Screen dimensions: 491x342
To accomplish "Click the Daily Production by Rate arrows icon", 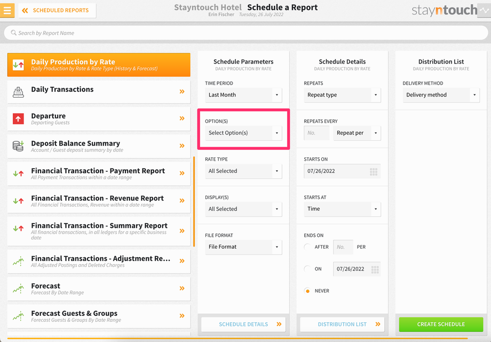I will click(x=18, y=65).
